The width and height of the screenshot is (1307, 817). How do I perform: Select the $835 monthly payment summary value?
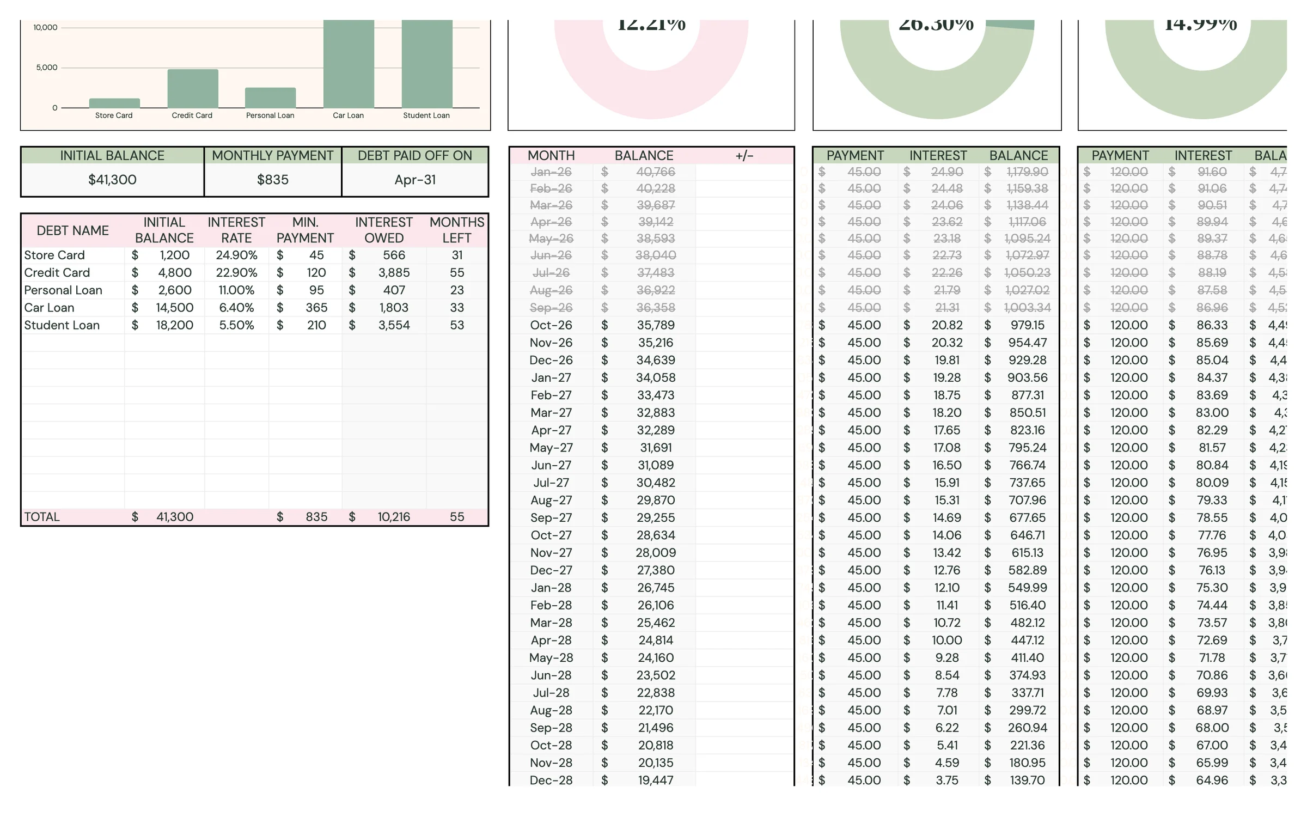[x=273, y=180]
